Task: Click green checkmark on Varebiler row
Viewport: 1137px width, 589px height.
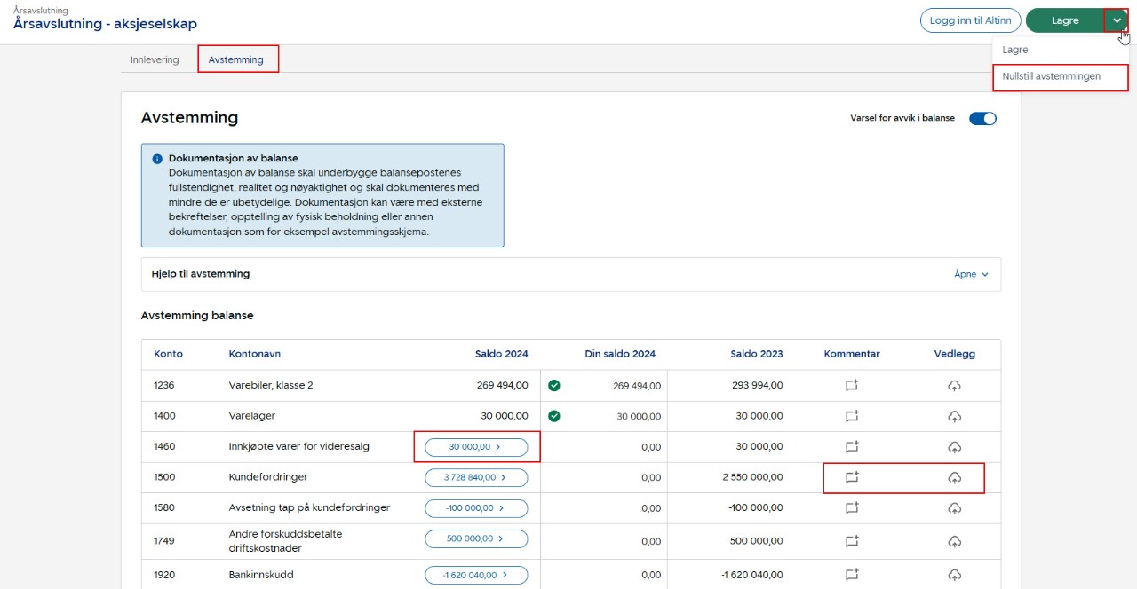Action: pos(554,386)
